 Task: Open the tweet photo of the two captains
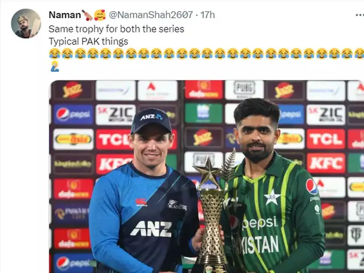point(207,177)
